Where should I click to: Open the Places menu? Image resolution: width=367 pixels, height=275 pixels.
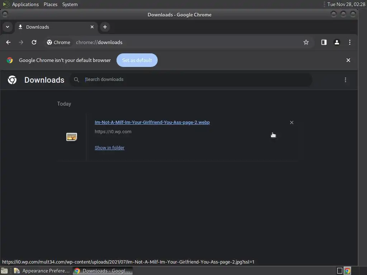[51, 4]
